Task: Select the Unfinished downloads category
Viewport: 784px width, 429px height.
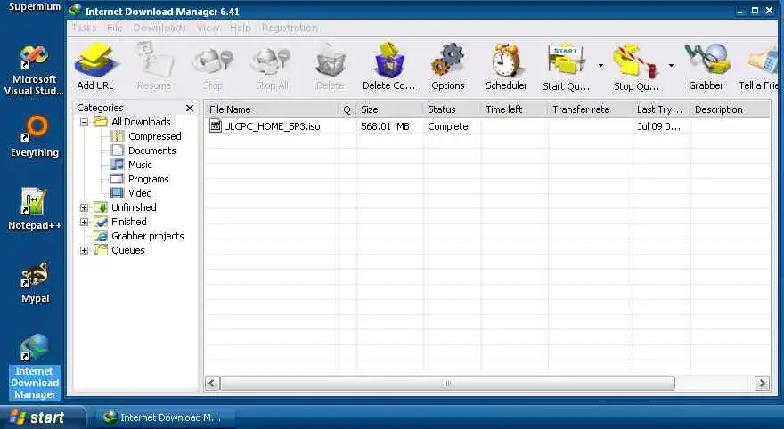Action: 134,207
